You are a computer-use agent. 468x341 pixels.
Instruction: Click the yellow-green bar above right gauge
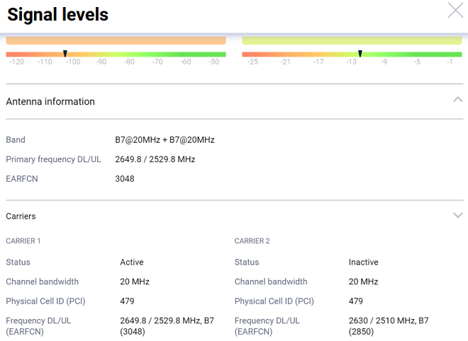[x=352, y=40]
